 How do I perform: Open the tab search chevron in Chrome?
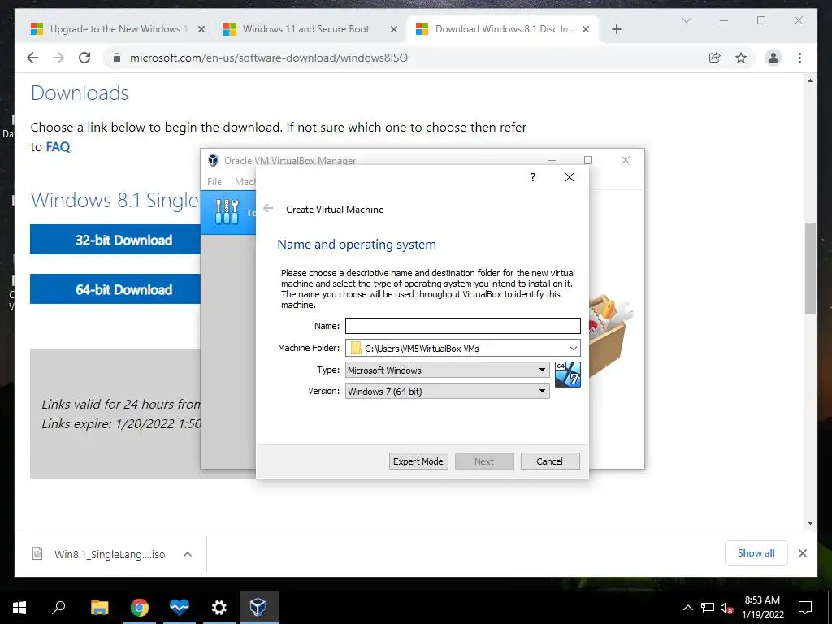(686, 20)
